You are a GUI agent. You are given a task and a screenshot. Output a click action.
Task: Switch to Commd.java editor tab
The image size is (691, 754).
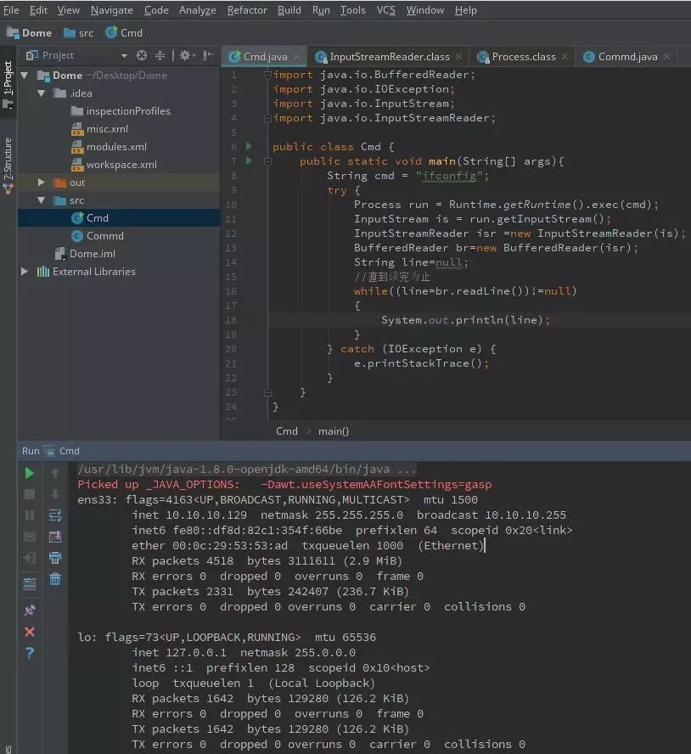(627, 57)
